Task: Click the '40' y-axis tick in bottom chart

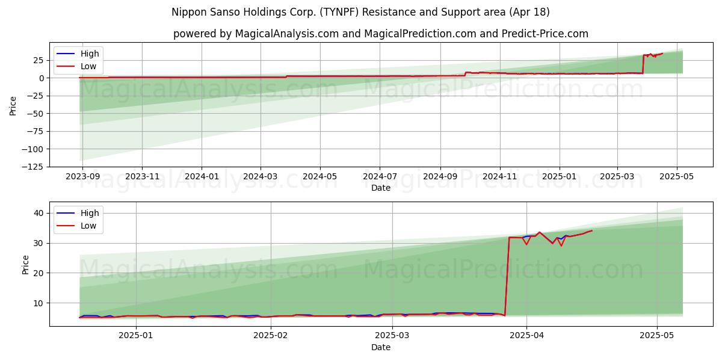Action: pos(40,213)
